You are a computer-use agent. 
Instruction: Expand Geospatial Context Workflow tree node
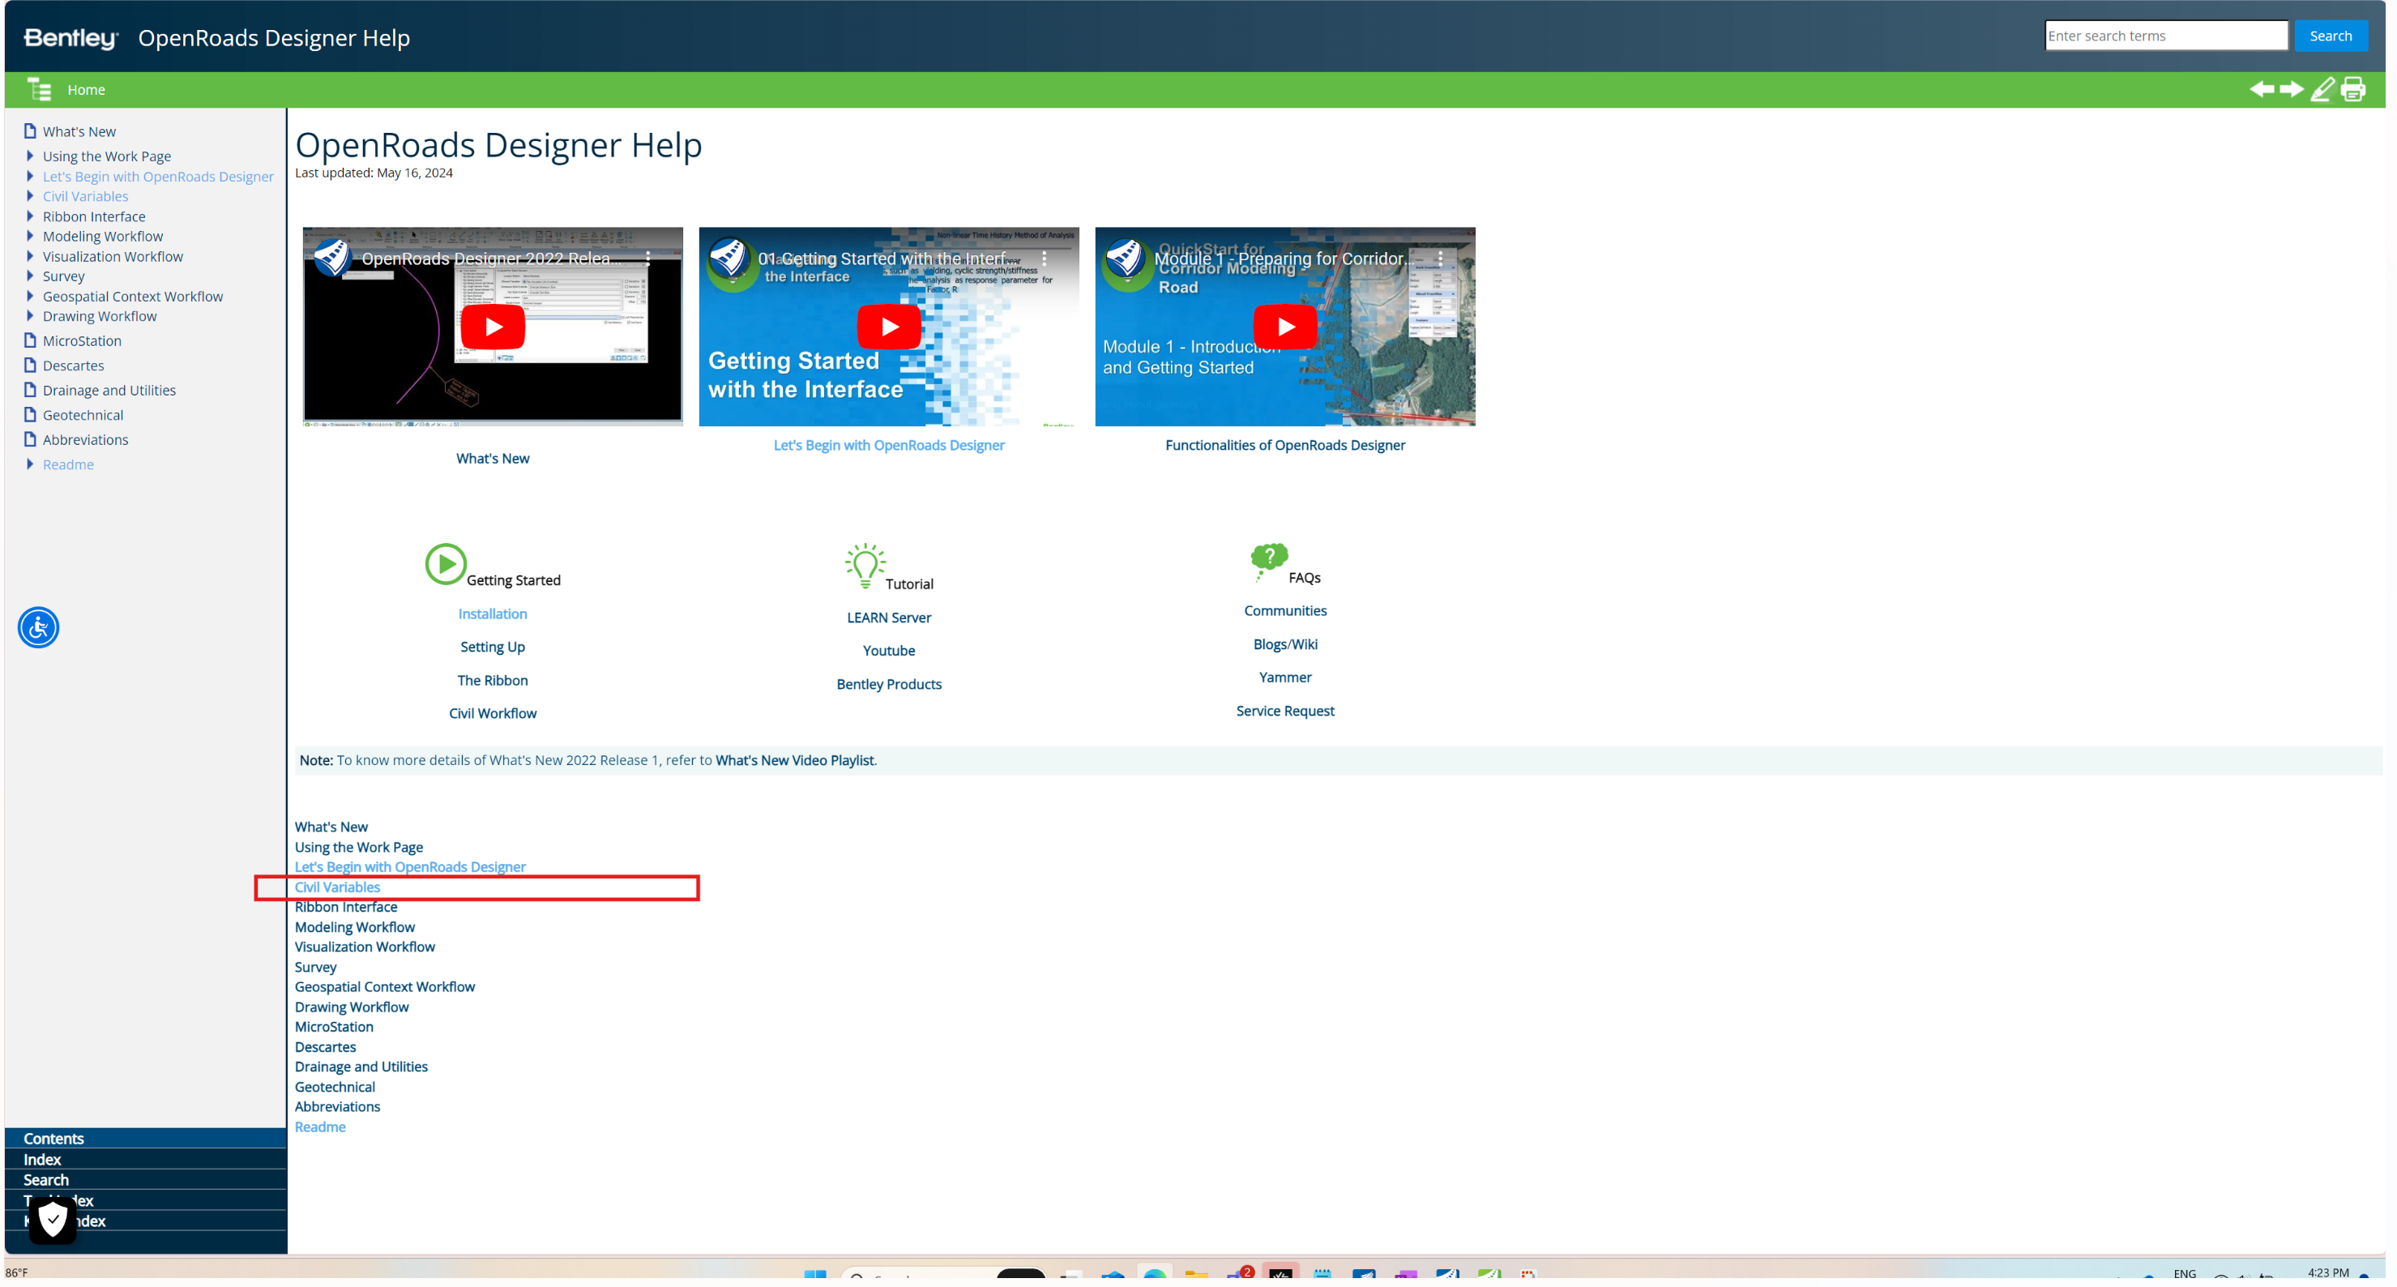[30, 296]
